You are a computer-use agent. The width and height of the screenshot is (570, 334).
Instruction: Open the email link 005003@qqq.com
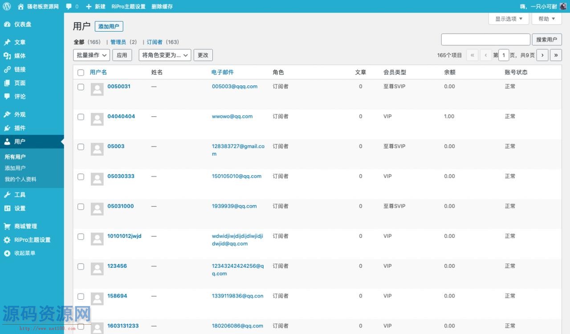coord(235,87)
